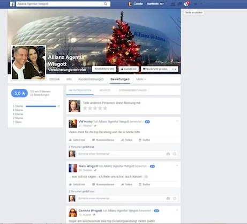Click the 27. Oktober review date
Image resolution: width=247 pixels, height=224 pixels.
click(x=85, y=126)
